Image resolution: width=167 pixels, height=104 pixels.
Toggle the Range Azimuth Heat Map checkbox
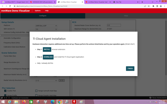point(36,91)
